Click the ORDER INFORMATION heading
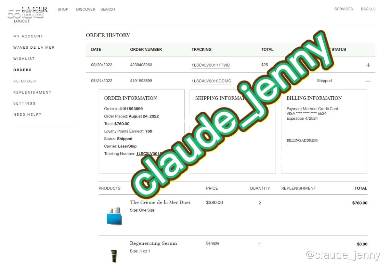This screenshot has width=390, height=272. 130,98
